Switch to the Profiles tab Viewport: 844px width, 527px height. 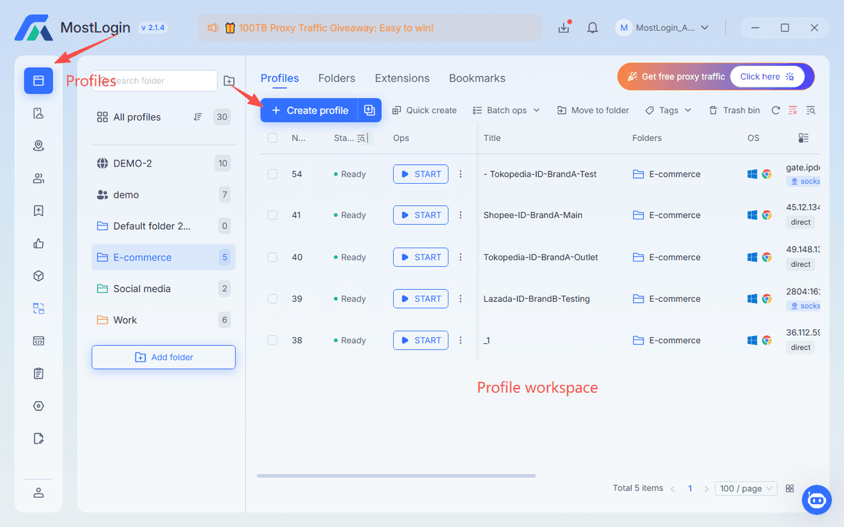click(280, 78)
